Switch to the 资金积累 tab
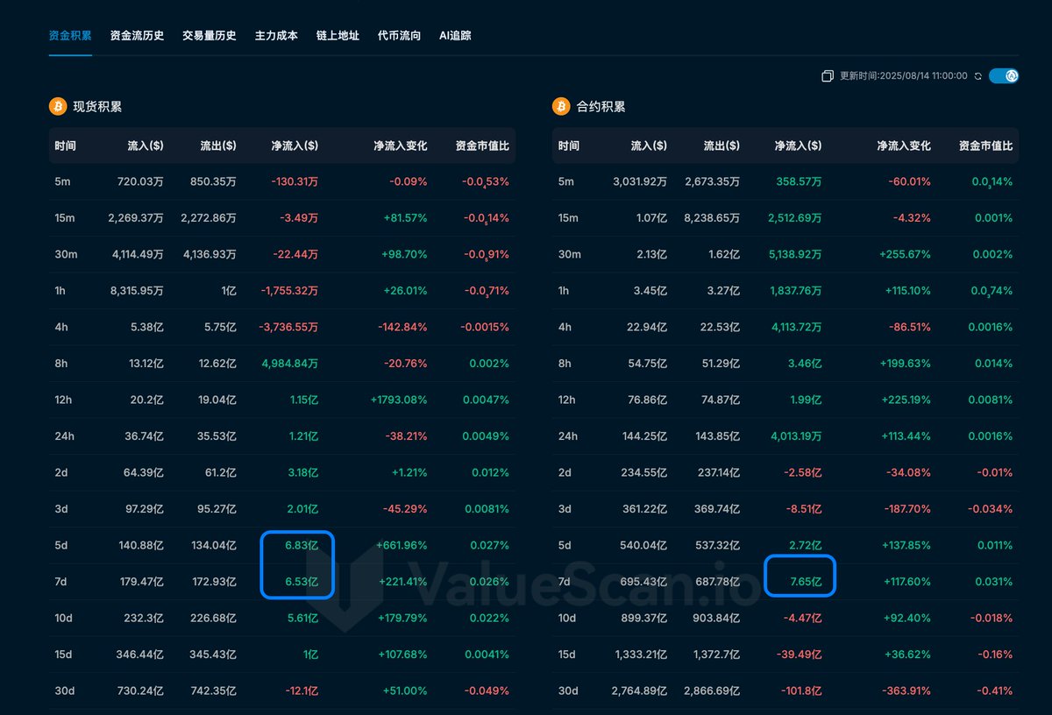 point(70,36)
